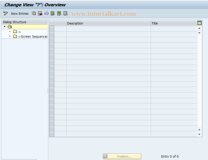208x160 pixels.
Task: Click the Dialog Structure panel header
Action: click(24, 22)
